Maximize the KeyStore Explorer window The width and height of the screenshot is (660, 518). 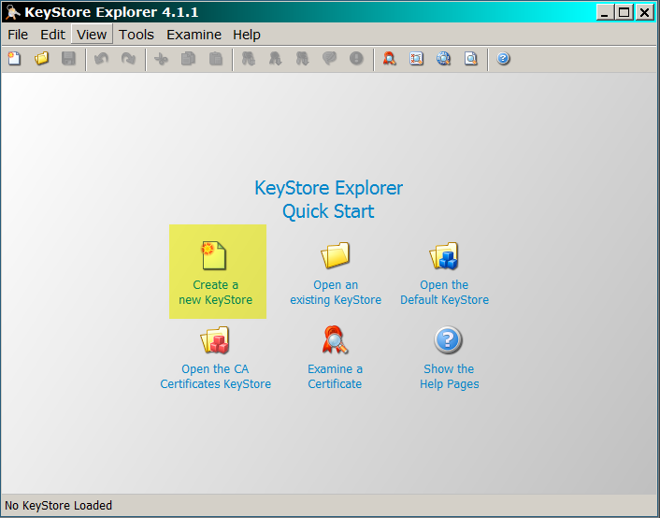coord(624,12)
